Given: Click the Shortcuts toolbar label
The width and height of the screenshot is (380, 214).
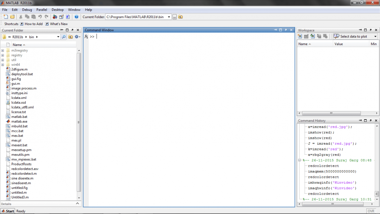Looking at the screenshot, I should coord(11,24).
